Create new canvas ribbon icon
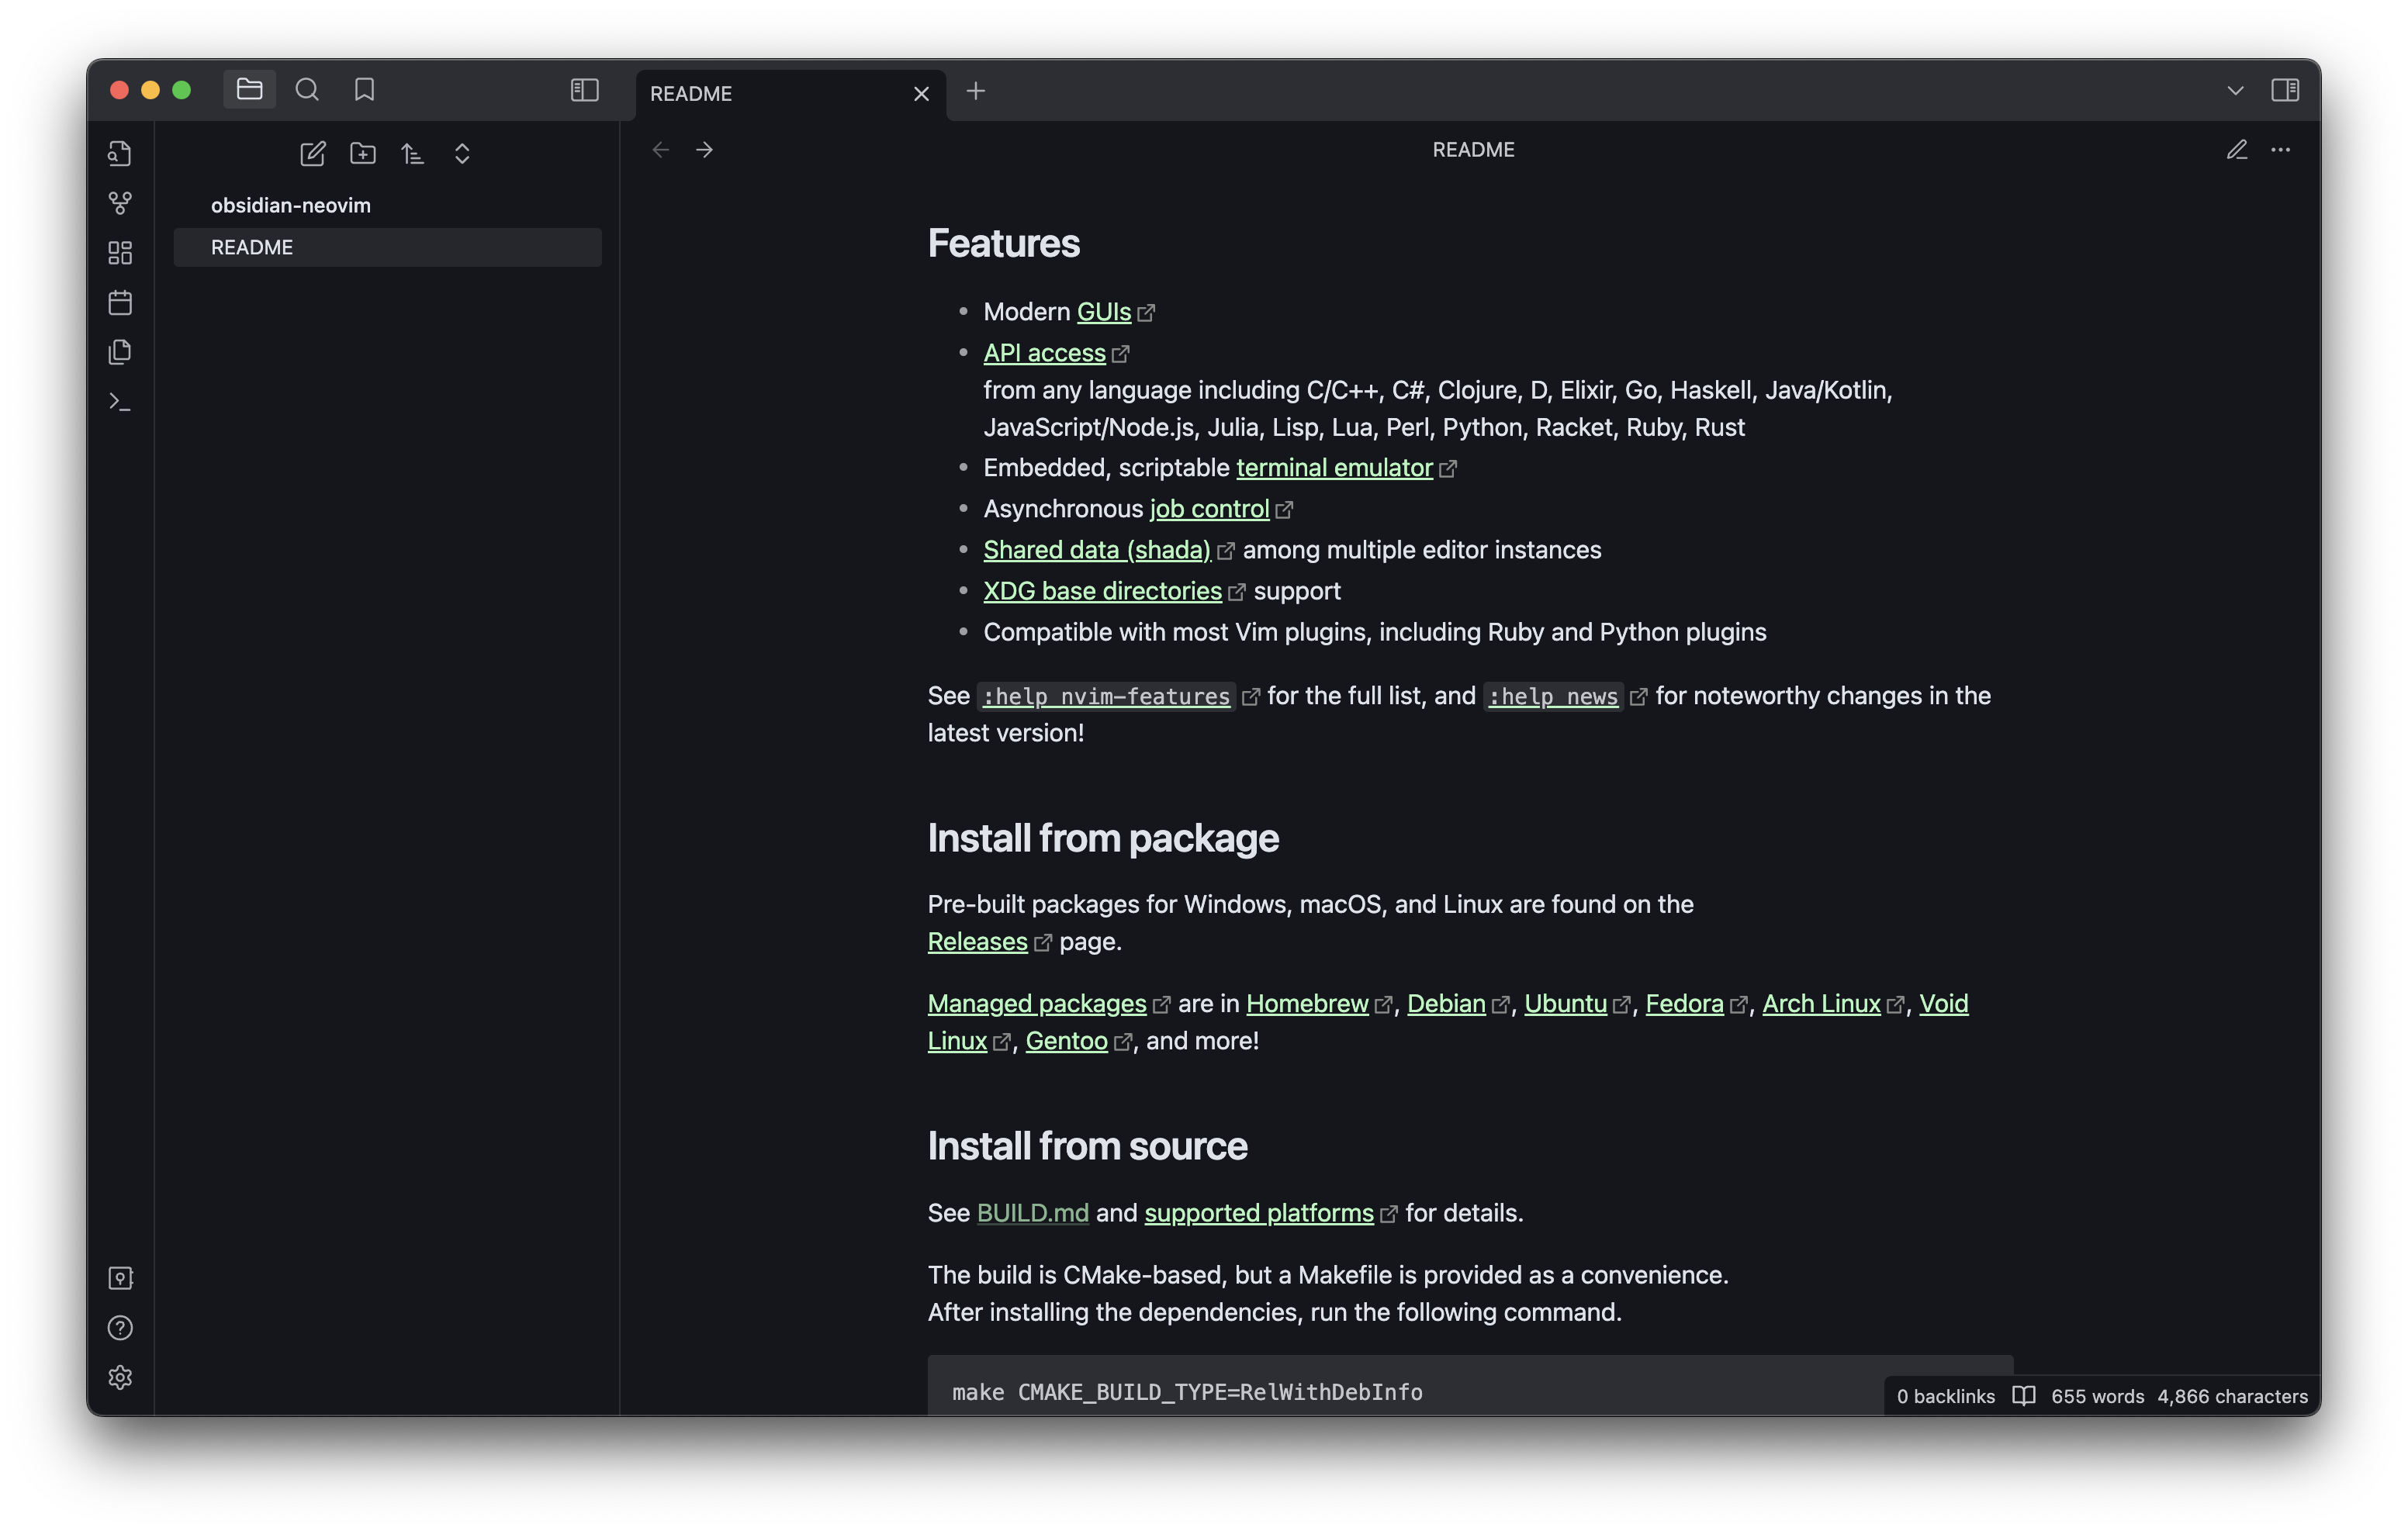This screenshot has width=2408, height=1531. click(x=120, y=253)
